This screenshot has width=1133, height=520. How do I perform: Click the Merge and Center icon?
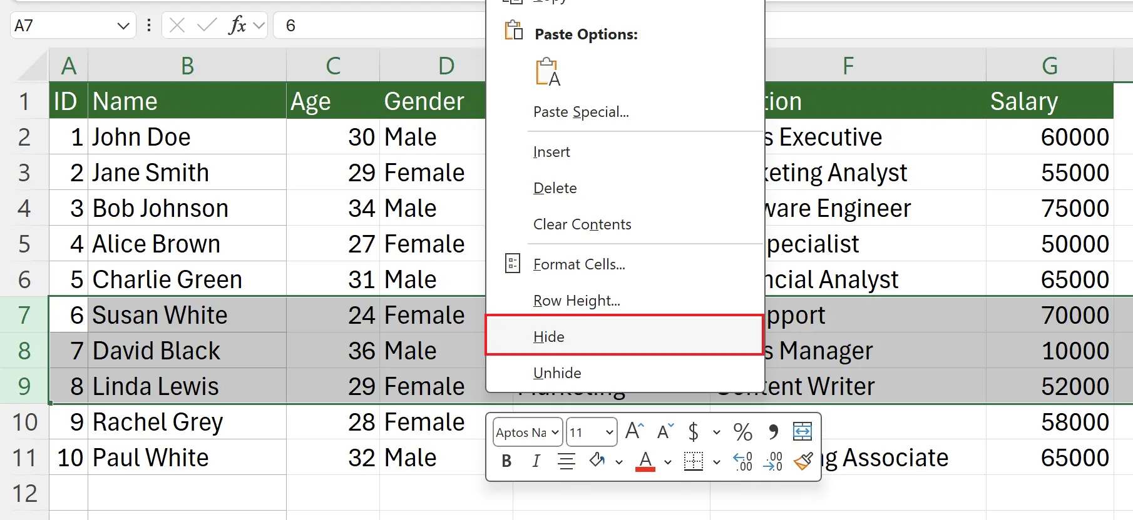pyautogui.click(x=802, y=431)
